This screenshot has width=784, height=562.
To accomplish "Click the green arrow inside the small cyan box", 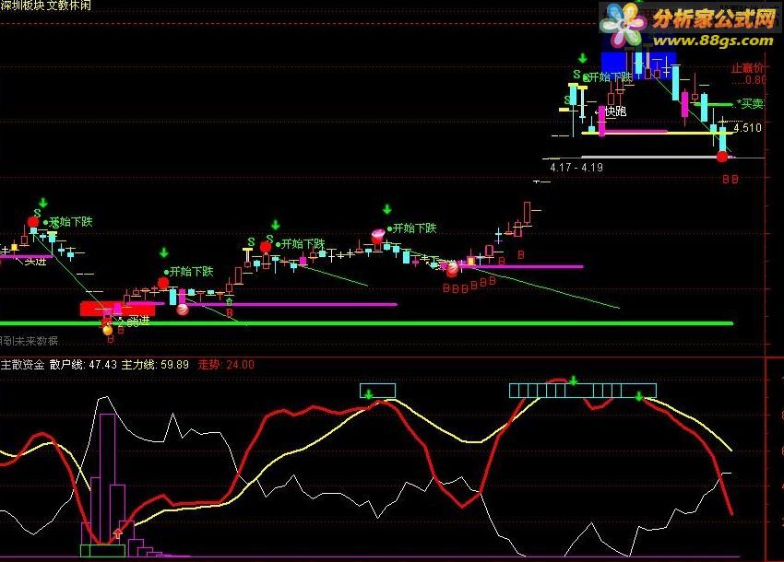I will [x=369, y=394].
